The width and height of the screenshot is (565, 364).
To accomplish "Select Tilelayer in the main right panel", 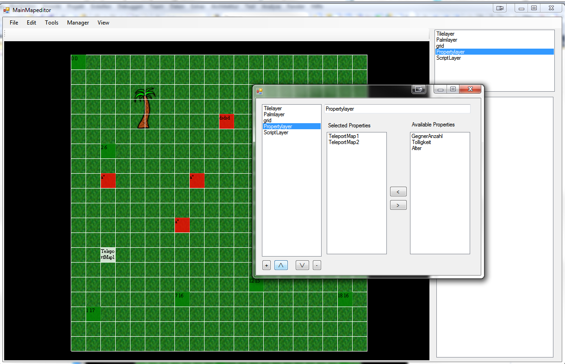I will pyautogui.click(x=445, y=34).
